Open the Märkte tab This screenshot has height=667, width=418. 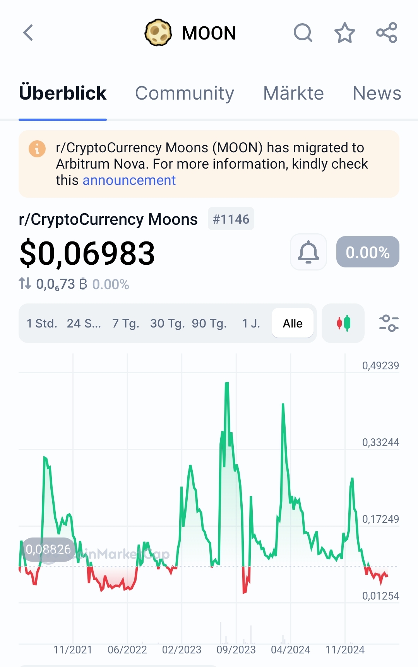coord(293,93)
